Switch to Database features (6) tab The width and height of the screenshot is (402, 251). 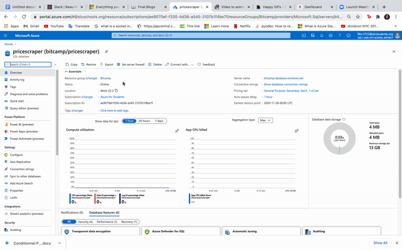[104, 213]
